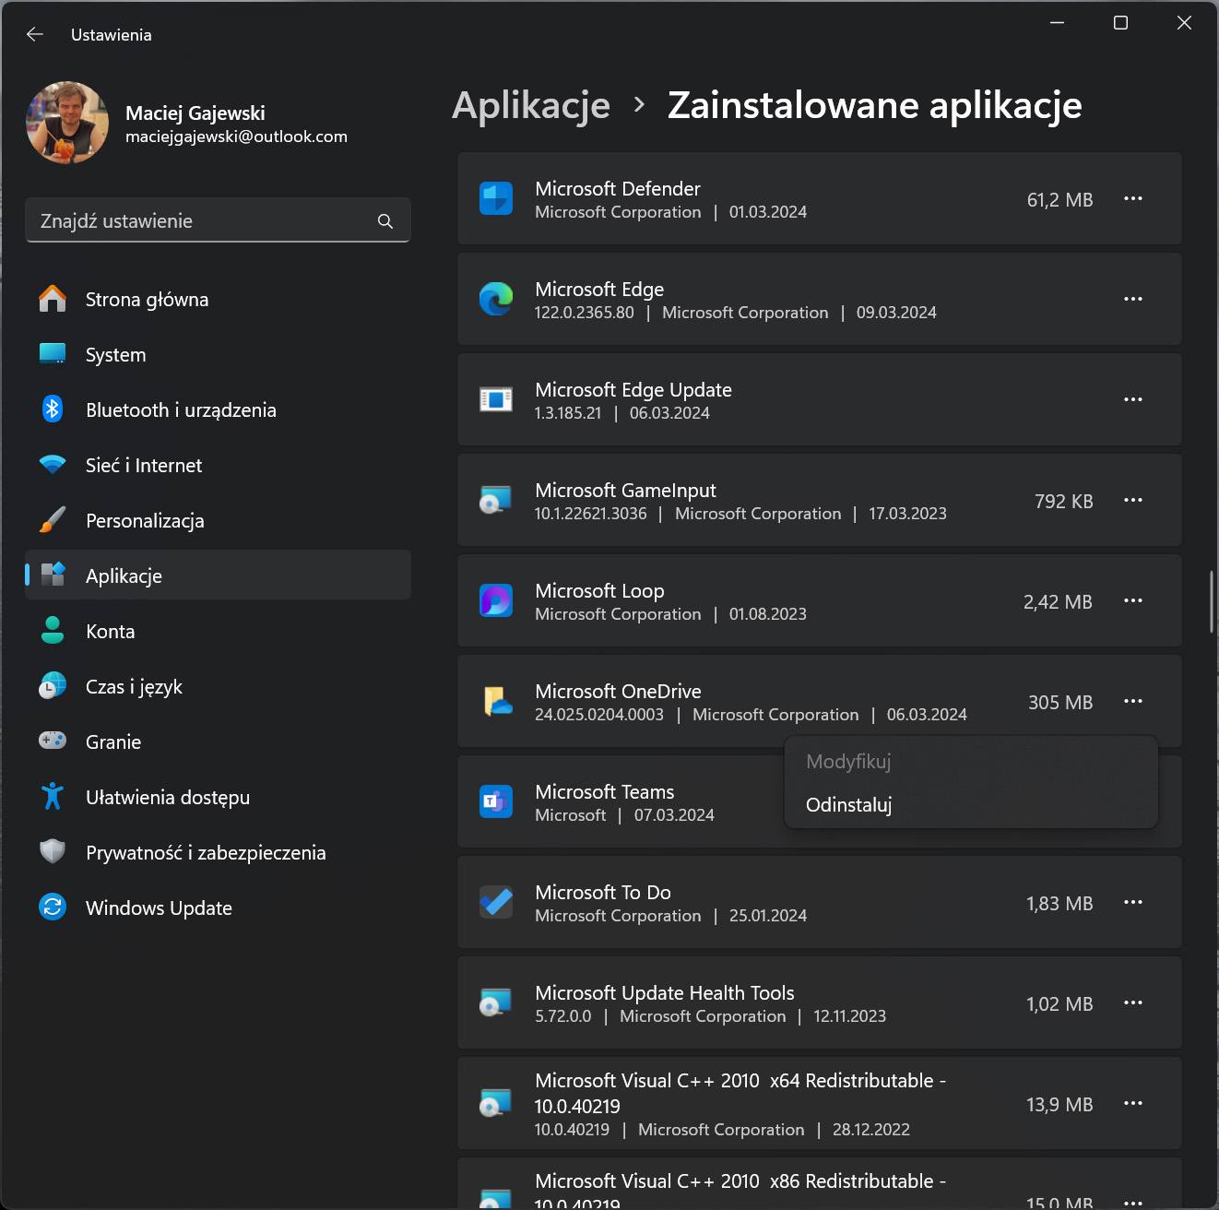1219x1210 pixels.
Task: Click the Microsoft Edge app icon
Action: 496,299
